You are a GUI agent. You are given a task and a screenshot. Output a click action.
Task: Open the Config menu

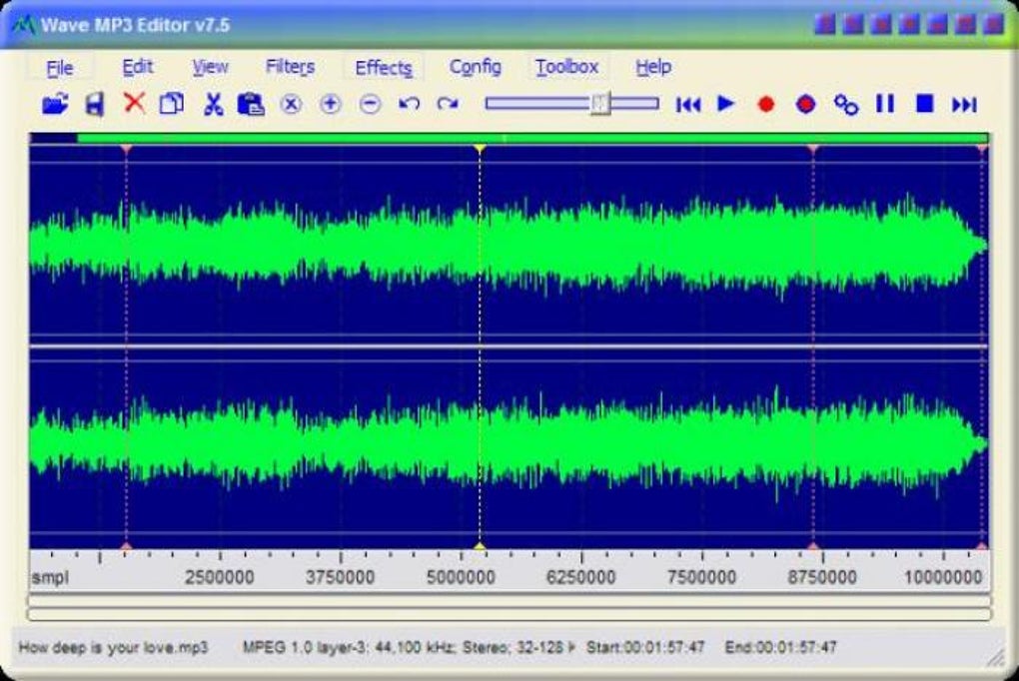(x=476, y=67)
